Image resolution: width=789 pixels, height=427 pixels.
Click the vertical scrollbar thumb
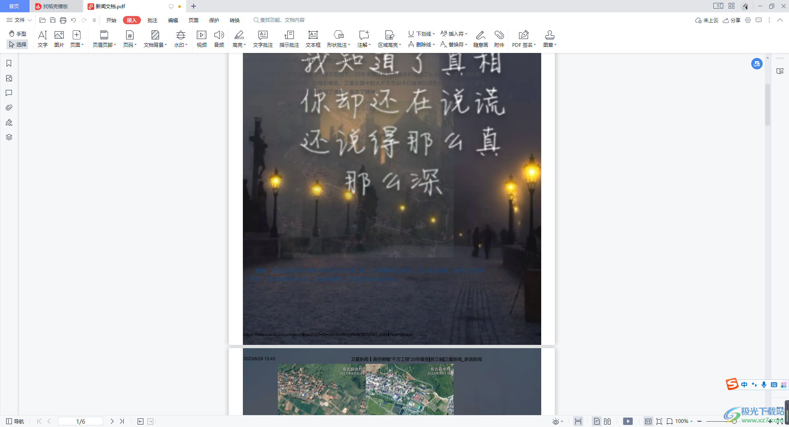pos(767,105)
